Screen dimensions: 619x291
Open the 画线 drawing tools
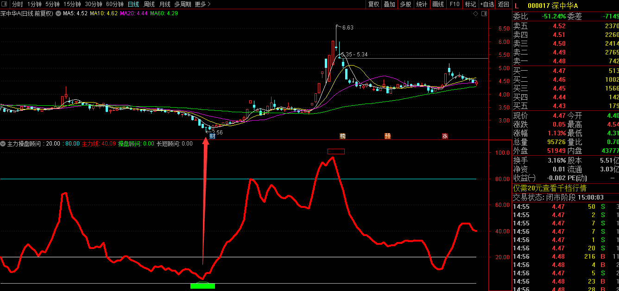[x=438, y=4]
